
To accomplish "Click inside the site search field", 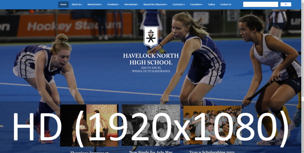I will click(x=261, y=4).
